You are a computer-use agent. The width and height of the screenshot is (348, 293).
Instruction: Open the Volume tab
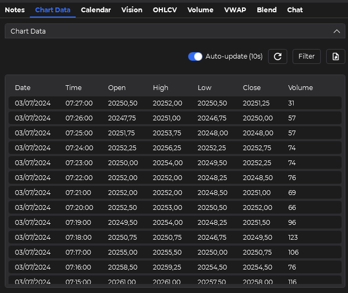[200, 10]
